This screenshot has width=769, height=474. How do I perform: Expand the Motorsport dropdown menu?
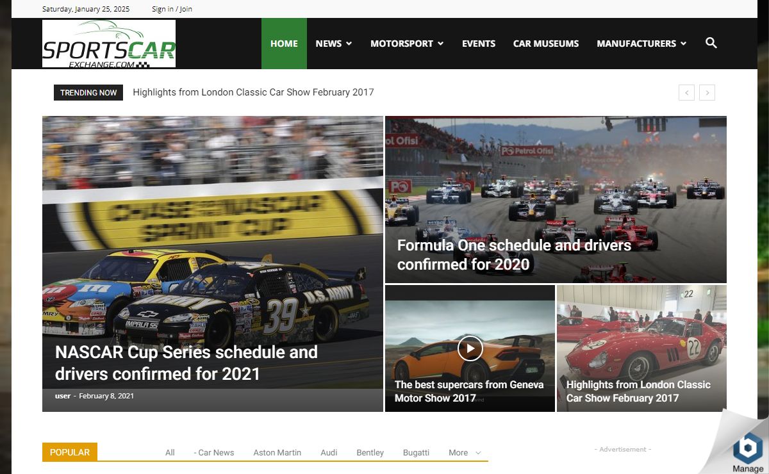point(407,44)
